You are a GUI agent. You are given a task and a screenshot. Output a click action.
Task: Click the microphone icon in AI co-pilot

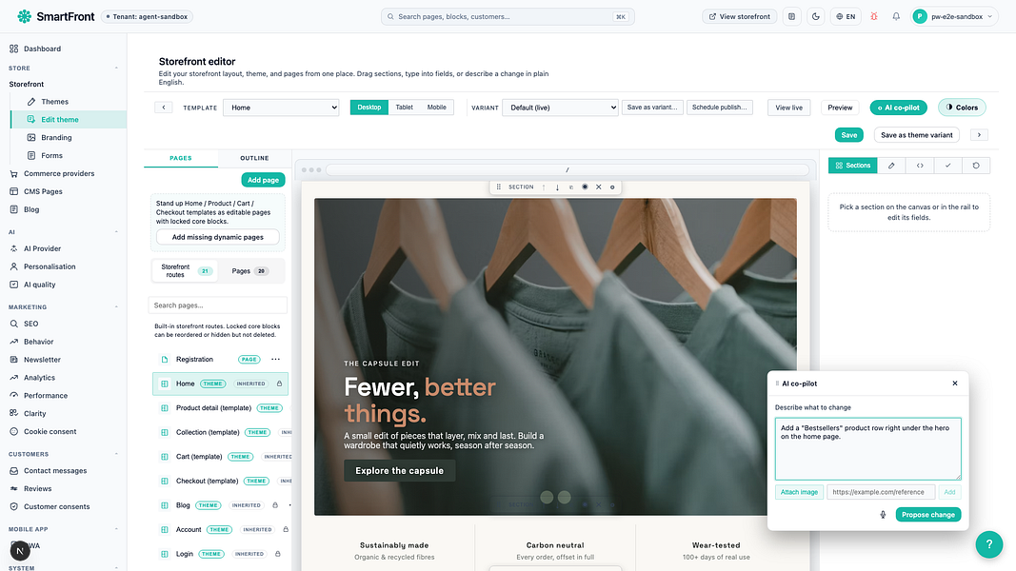click(883, 515)
